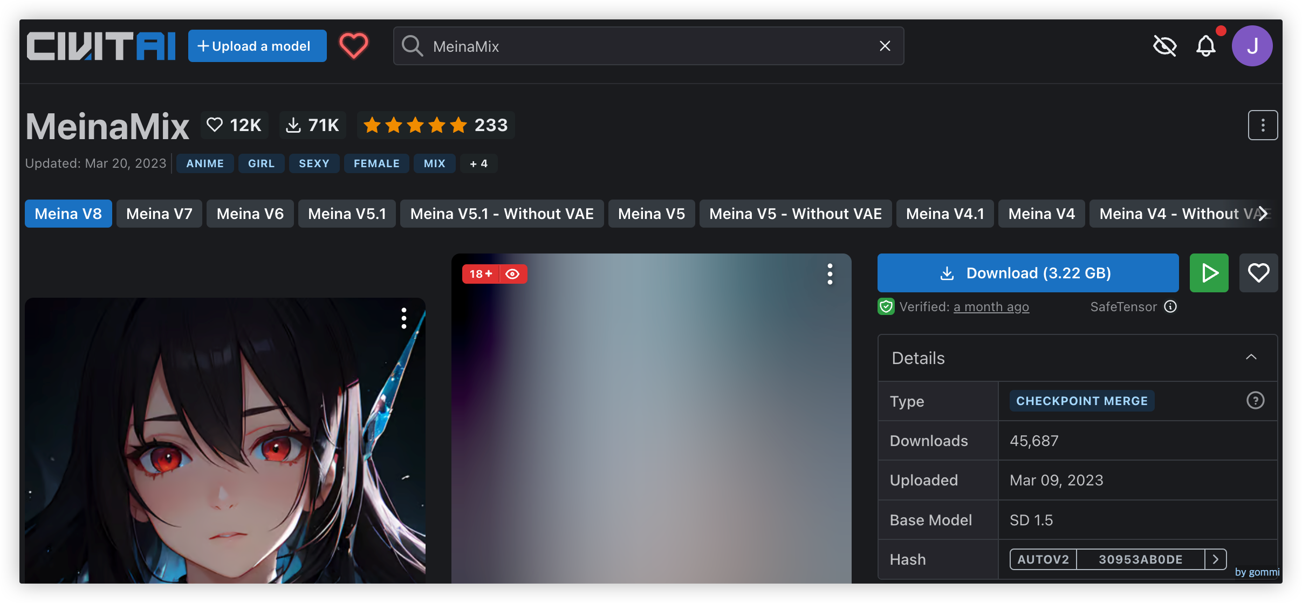Click the Type help question-mark icon

[1255, 401]
